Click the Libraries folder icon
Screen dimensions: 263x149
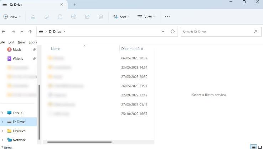coord(9,131)
